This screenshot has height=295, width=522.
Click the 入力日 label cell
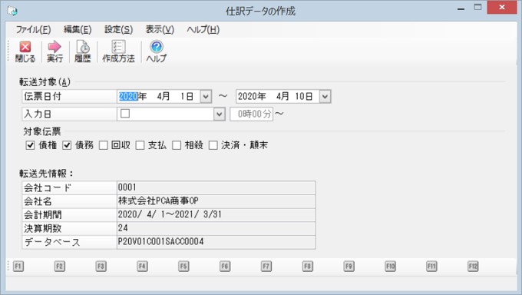[x=69, y=114]
